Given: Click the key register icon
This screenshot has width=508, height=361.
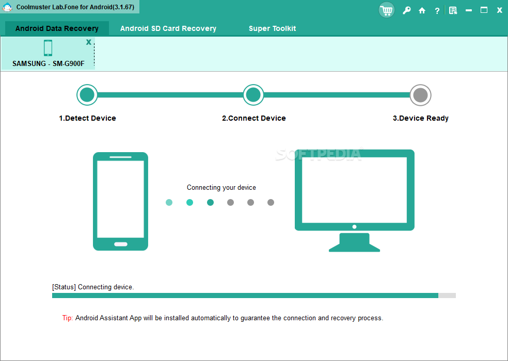Looking at the screenshot, I should pos(407,10).
